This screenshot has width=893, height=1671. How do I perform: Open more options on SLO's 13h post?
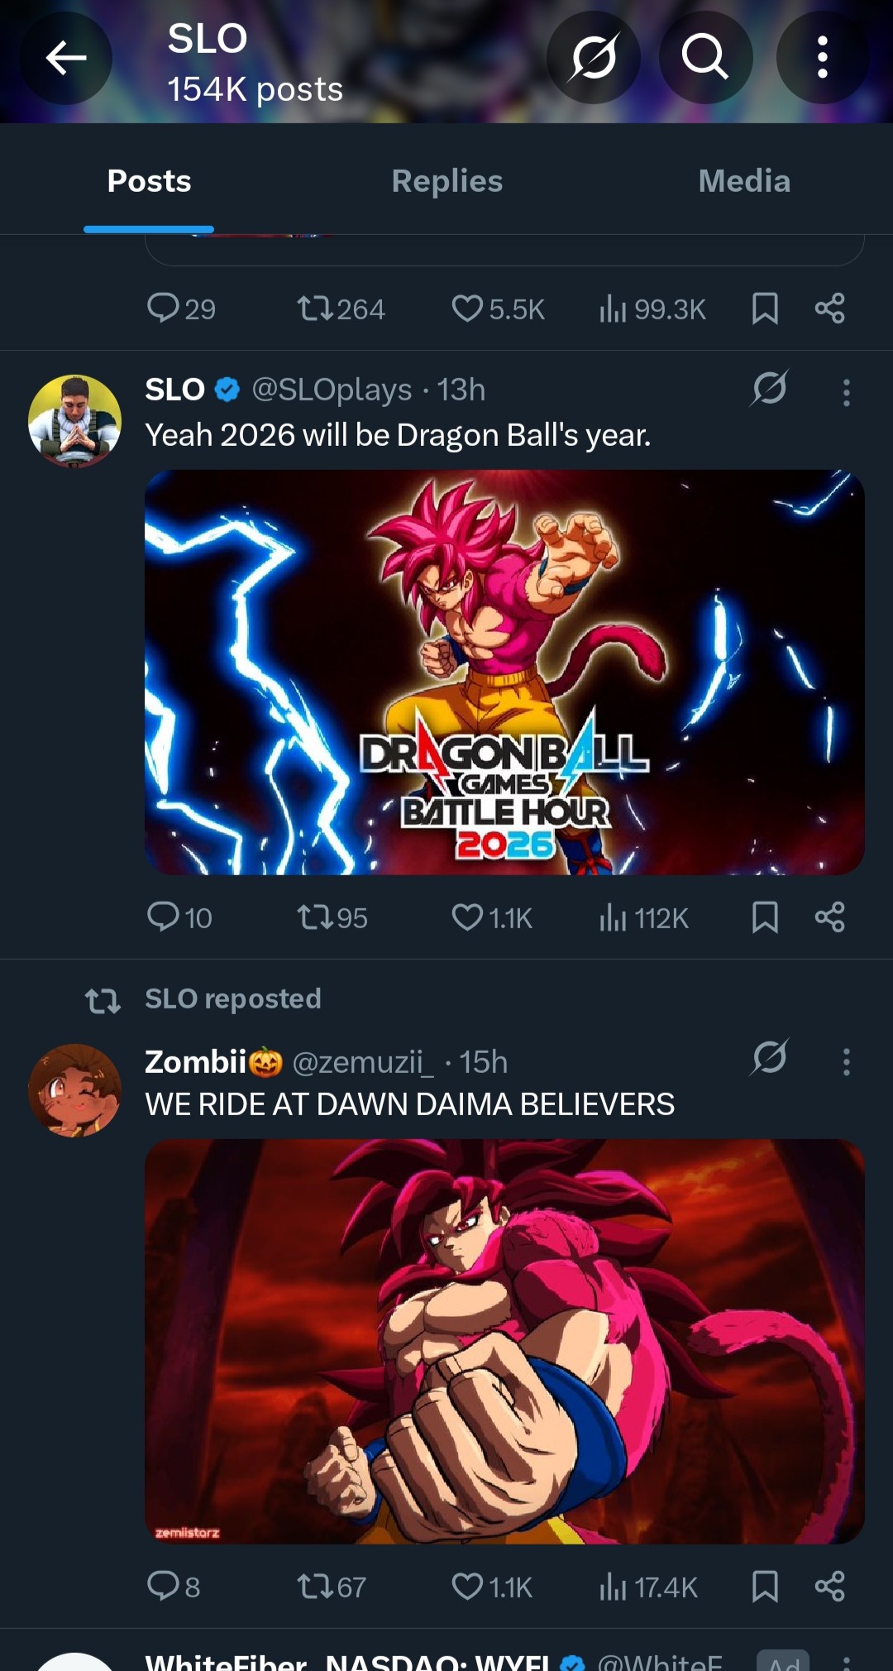tap(846, 392)
